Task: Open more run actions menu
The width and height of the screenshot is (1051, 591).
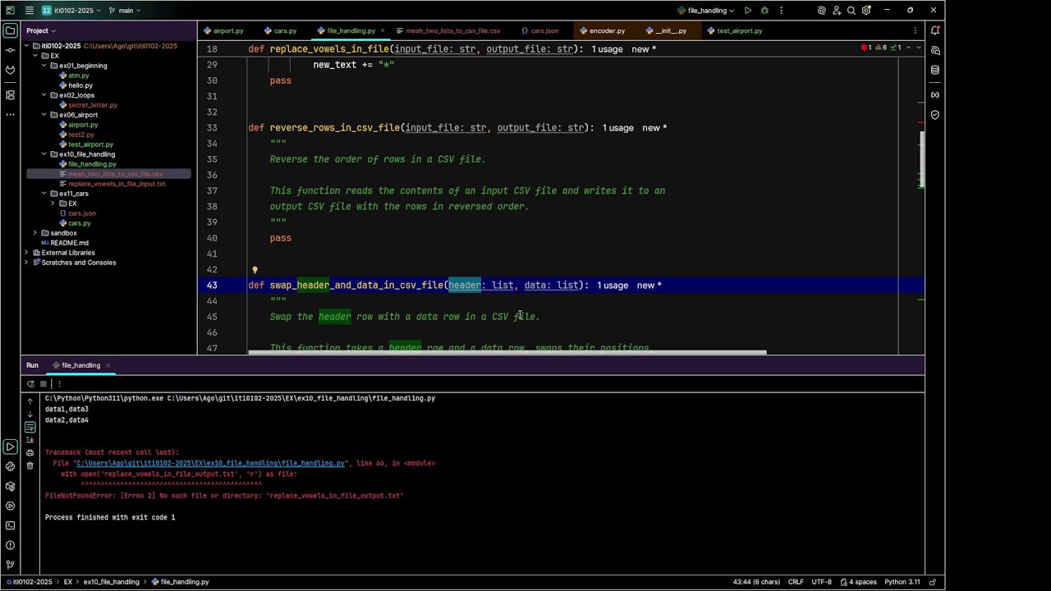Action: pos(781,11)
